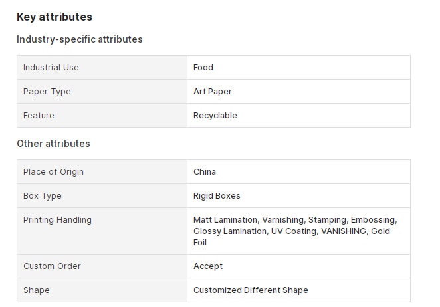The image size is (440, 307).
Task: Click the Printing Handling label
Action: click(x=57, y=220)
